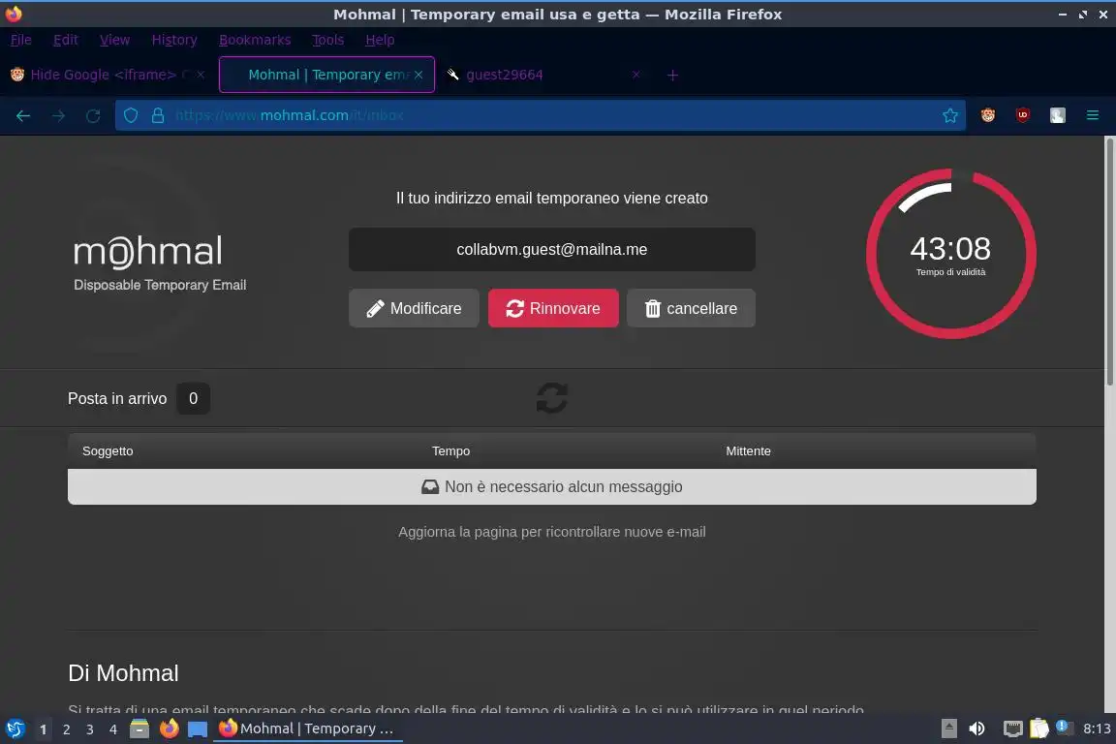Open the View menu

114,40
